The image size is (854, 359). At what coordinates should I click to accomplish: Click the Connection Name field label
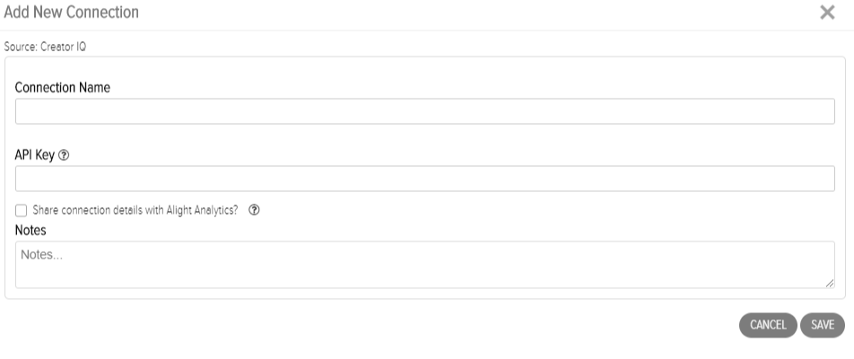pos(63,88)
